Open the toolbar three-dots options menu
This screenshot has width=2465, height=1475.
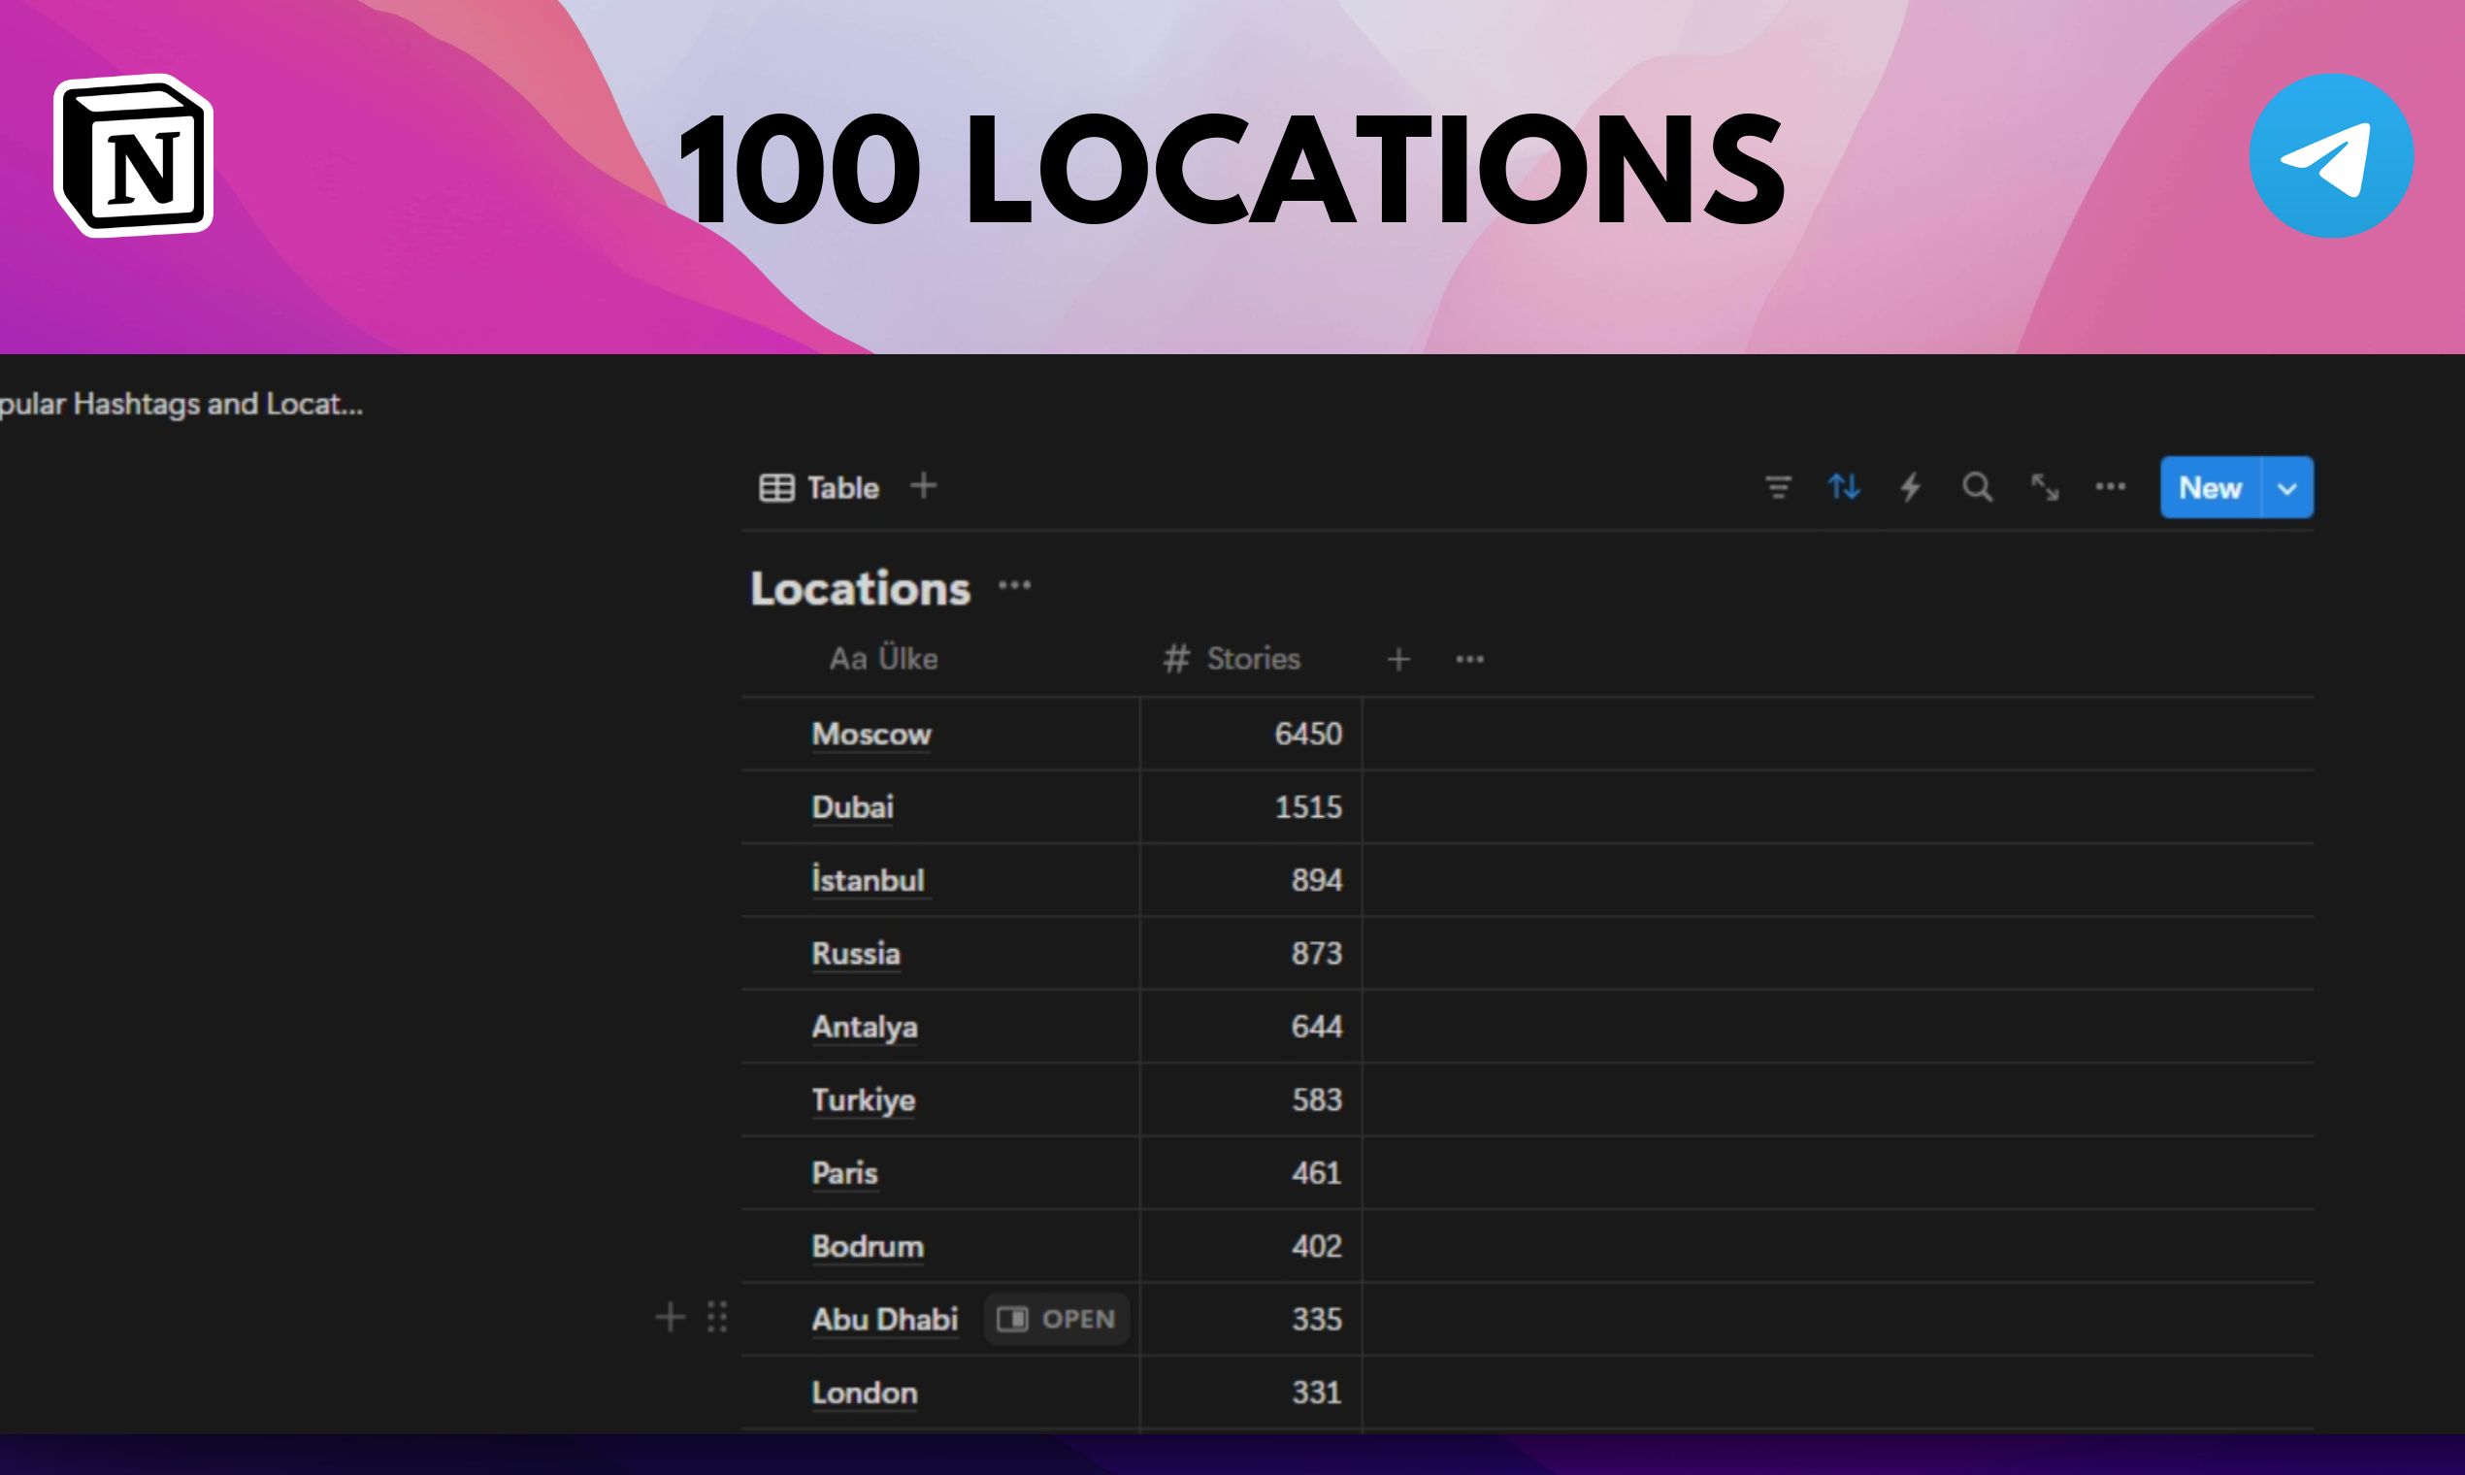tap(2110, 487)
